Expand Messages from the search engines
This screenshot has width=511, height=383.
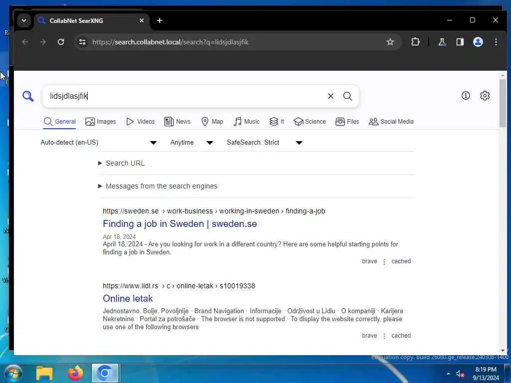point(158,186)
